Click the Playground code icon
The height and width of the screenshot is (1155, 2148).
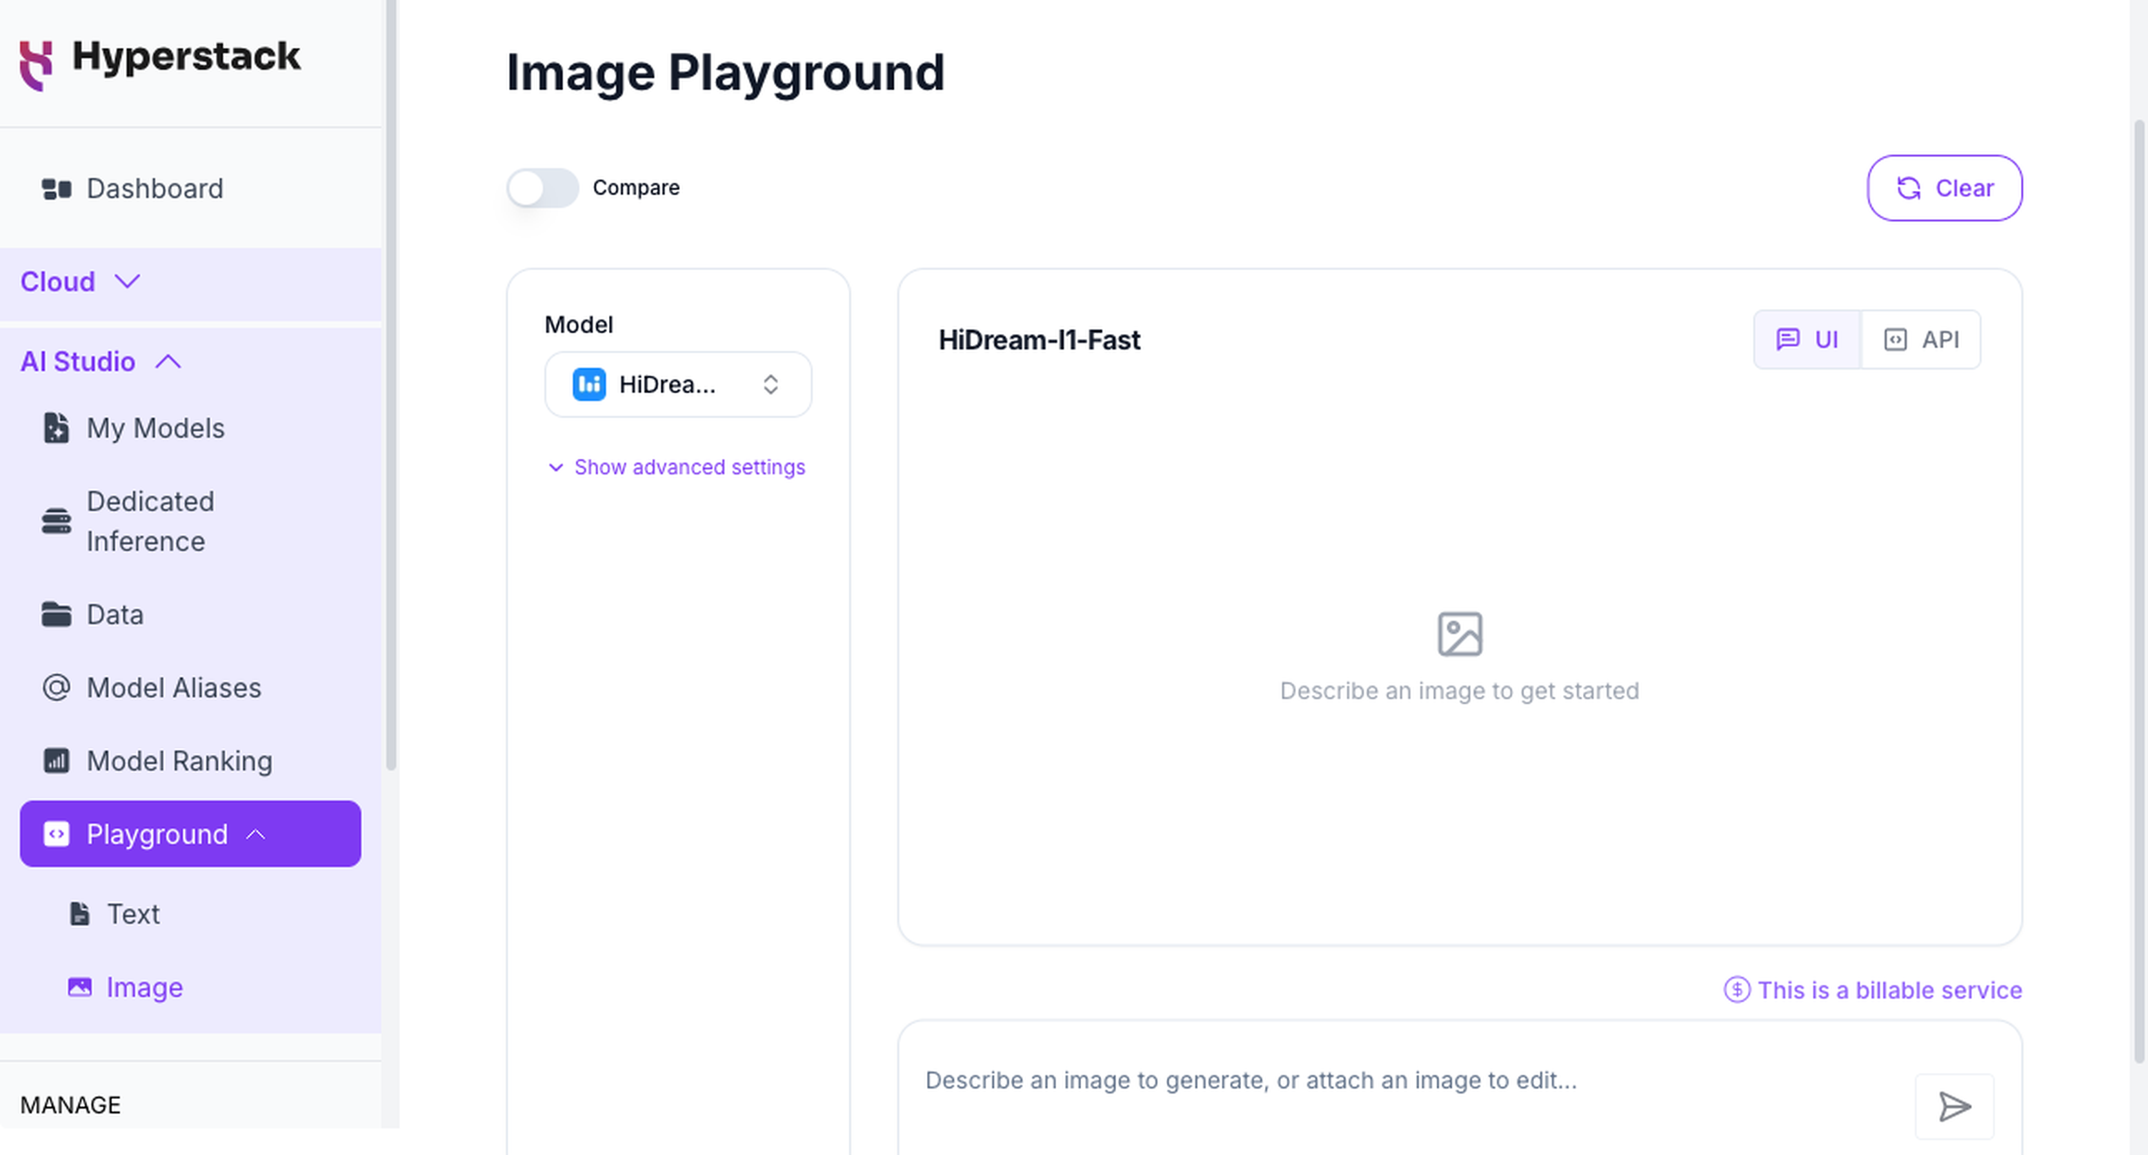(57, 834)
